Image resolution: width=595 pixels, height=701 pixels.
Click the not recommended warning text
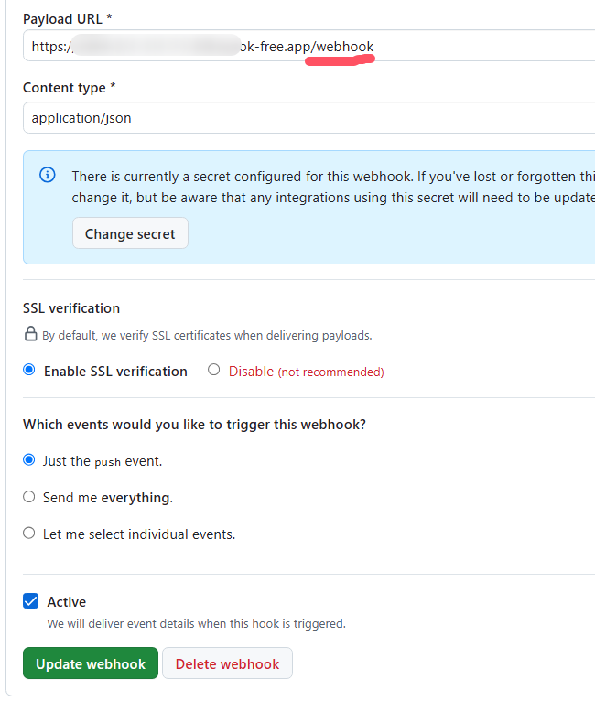pos(330,372)
